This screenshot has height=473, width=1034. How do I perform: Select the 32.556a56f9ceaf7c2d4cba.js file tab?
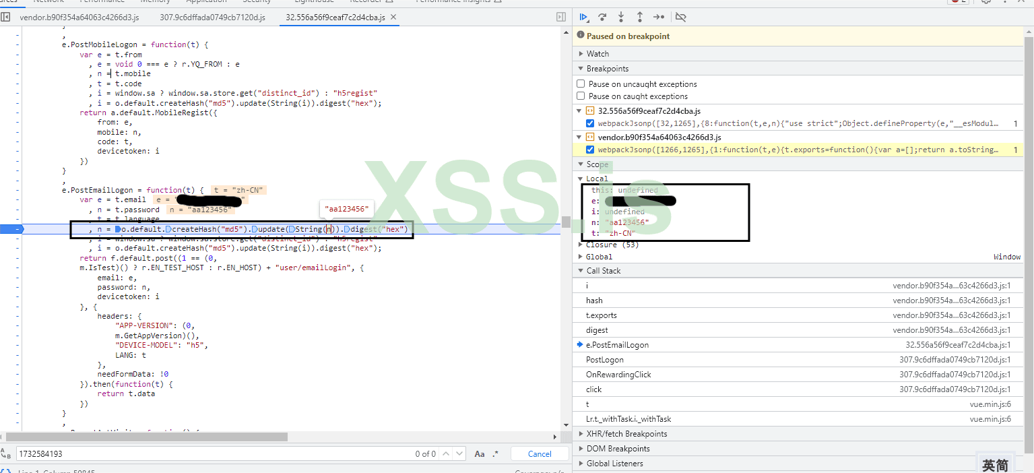click(335, 17)
